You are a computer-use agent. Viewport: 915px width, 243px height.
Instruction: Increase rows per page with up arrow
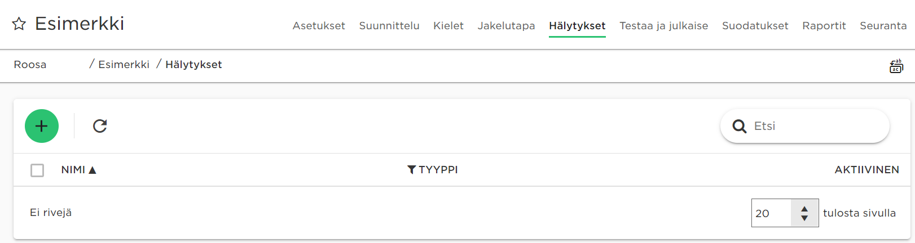point(804,209)
